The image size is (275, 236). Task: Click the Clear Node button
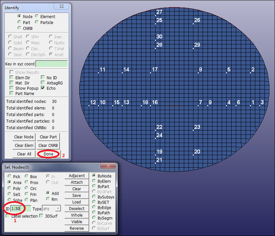coord(24,137)
